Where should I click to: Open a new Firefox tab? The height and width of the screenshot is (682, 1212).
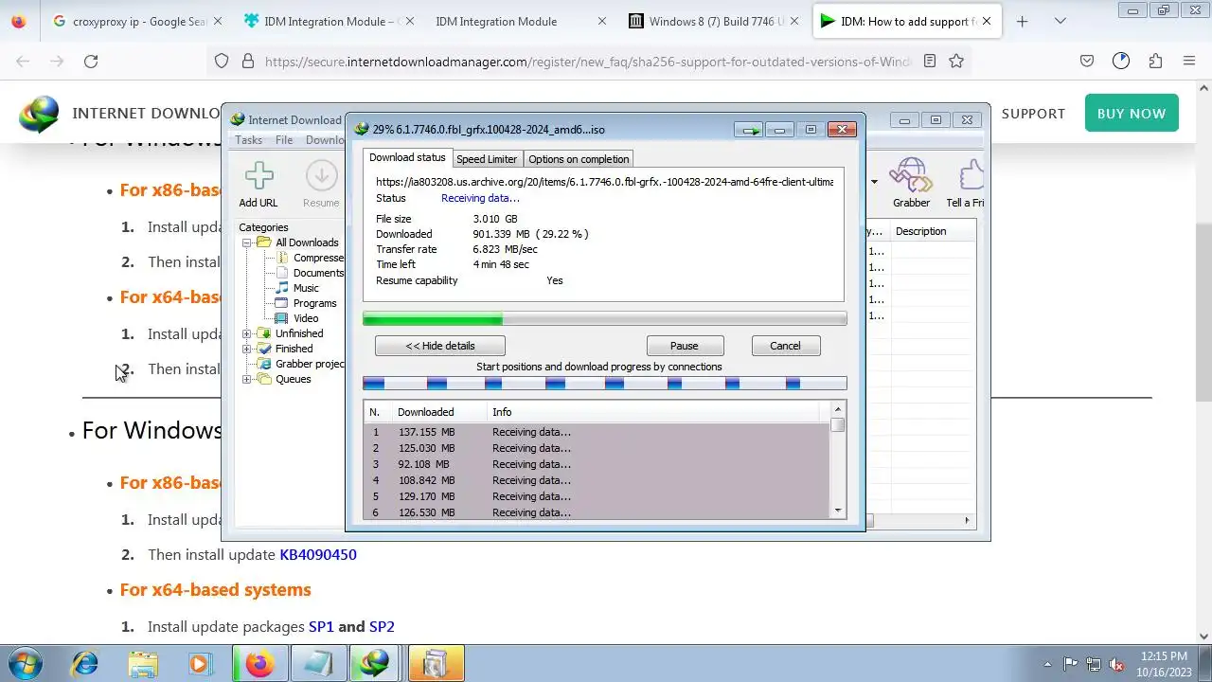(x=1022, y=21)
